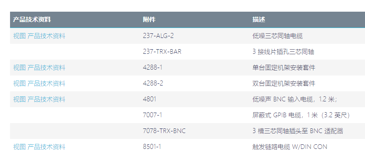This screenshot has width=365, height=161.
Task: Click the 产品技术资料 column header
Action: click(32, 20)
